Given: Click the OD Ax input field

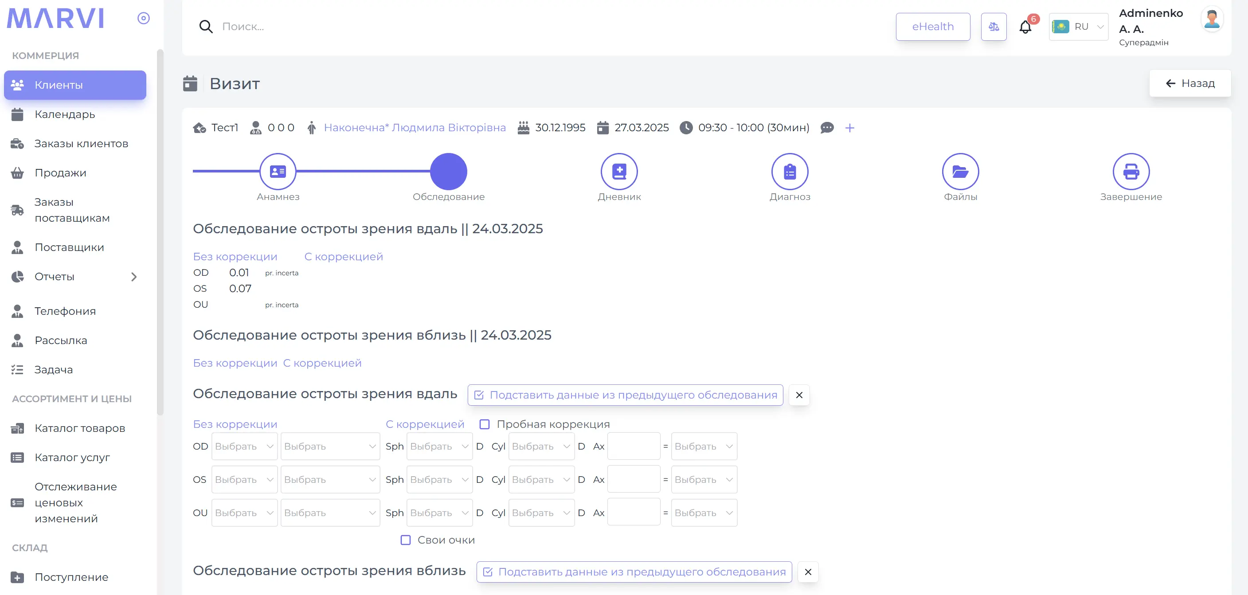Looking at the screenshot, I should pos(634,446).
